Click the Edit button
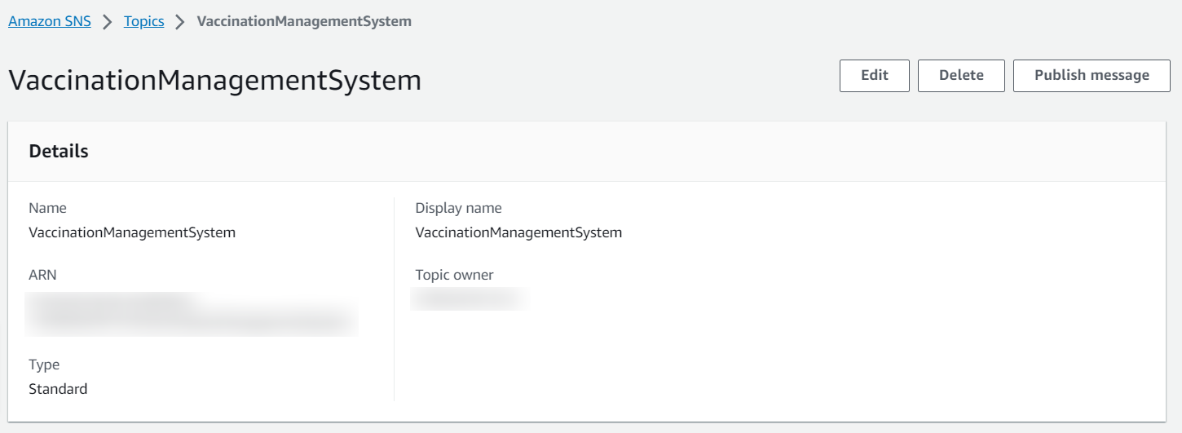Viewport: 1182px width, 433px height. click(875, 76)
